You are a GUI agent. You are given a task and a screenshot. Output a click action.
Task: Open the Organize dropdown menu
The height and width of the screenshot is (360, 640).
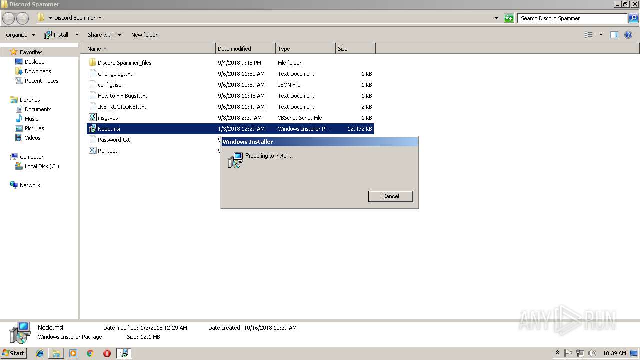click(21, 35)
